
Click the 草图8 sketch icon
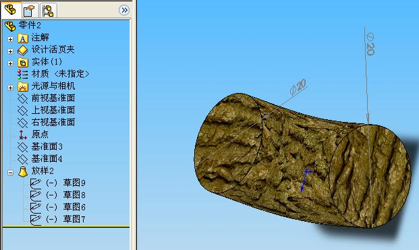[x=36, y=196]
